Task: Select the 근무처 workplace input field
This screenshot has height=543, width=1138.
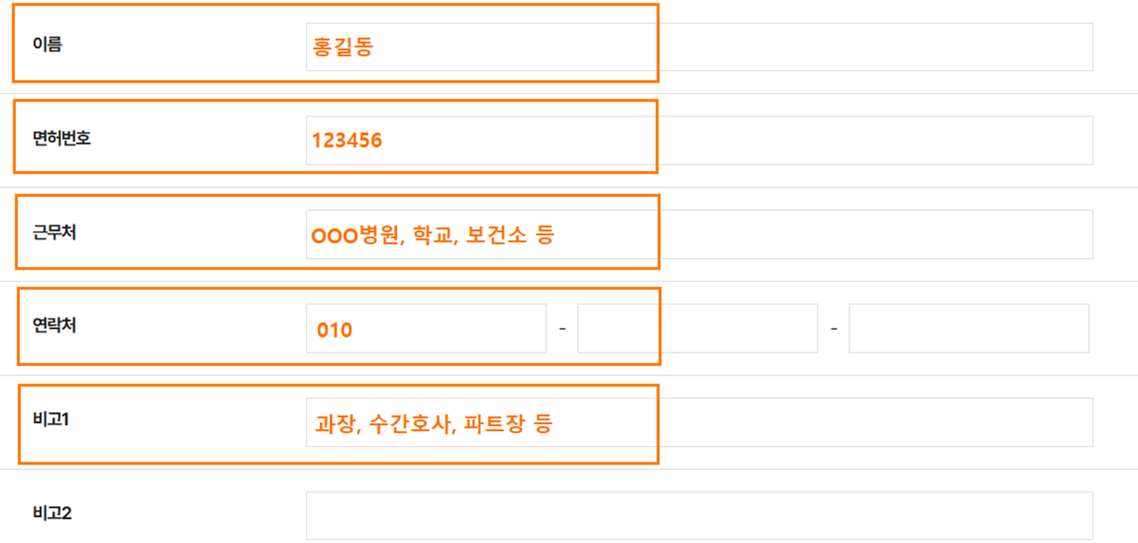Action: coord(700,234)
